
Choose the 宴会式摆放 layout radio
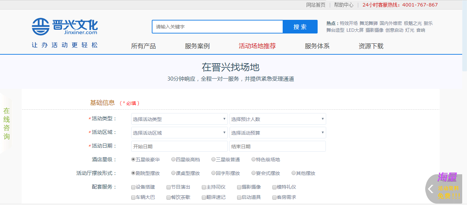(x=254, y=173)
